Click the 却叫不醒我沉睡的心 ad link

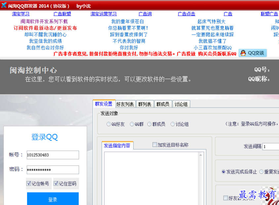pyautogui.click(x=45, y=35)
